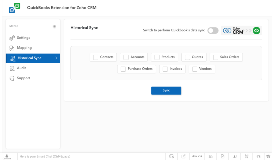Expand Historical Sync chevron arrow
This screenshot has height=160, width=272.
pyautogui.click(x=56, y=58)
